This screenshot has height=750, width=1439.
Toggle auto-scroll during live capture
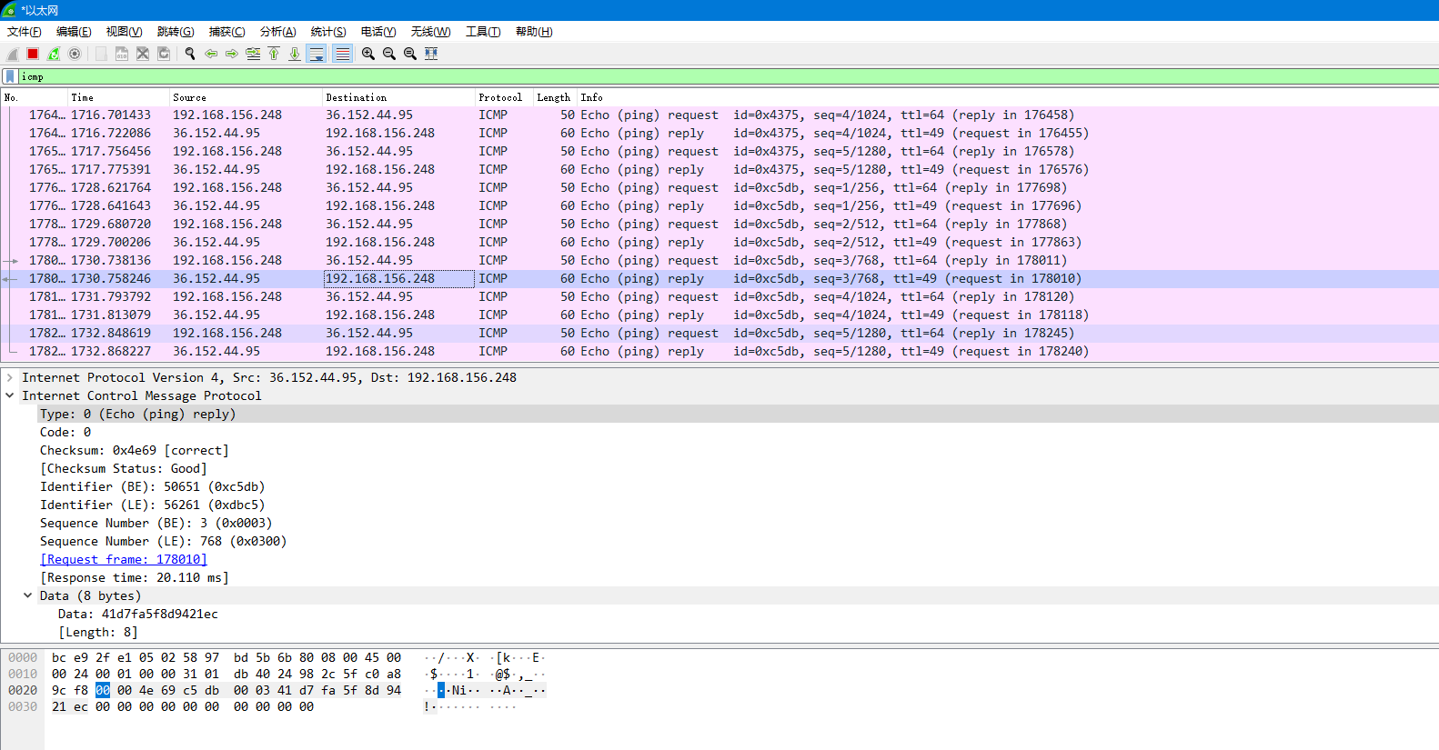317,54
